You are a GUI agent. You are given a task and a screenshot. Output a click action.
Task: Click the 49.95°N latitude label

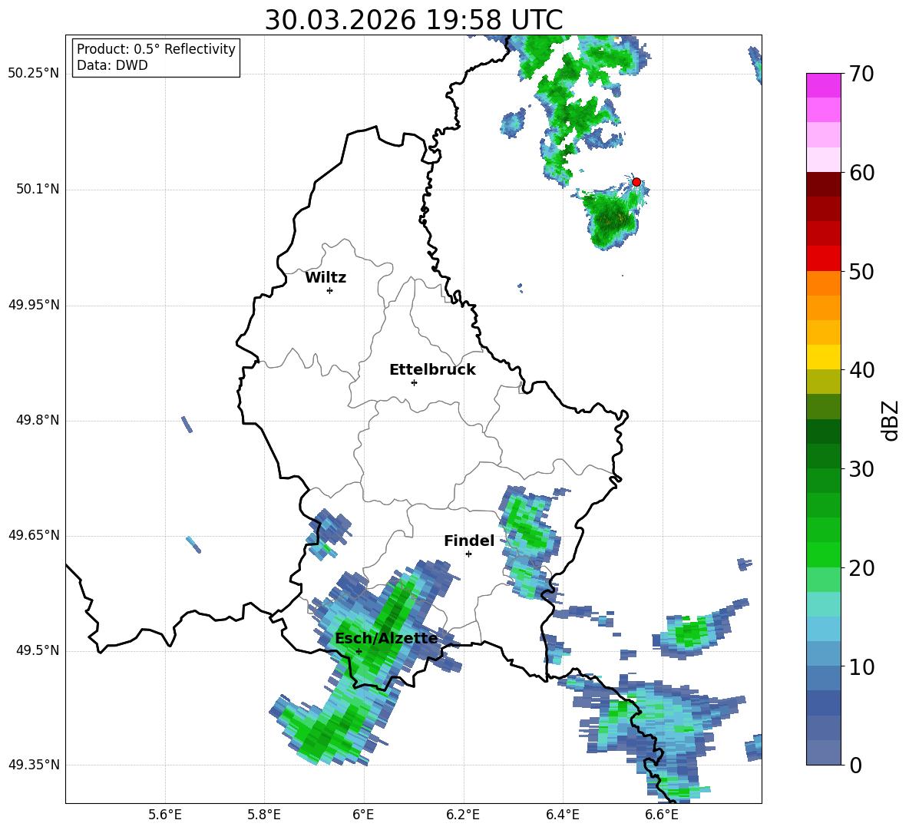tap(34, 305)
